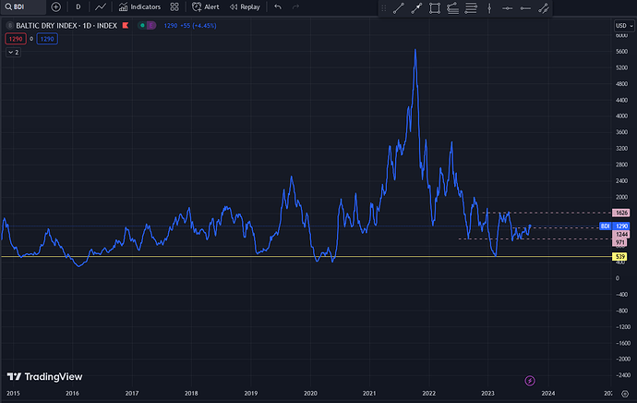Add a symbol with the plus icon
Screen dimensions: 637x403
pos(55,6)
